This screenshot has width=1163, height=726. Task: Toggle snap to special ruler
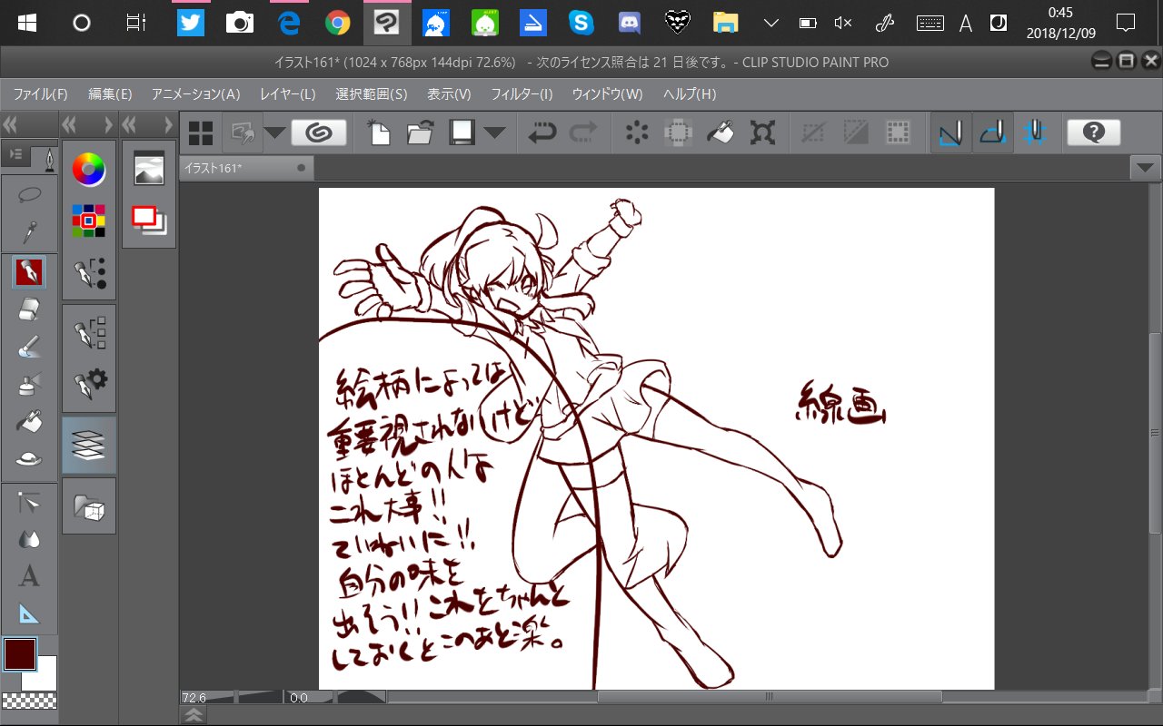click(993, 133)
